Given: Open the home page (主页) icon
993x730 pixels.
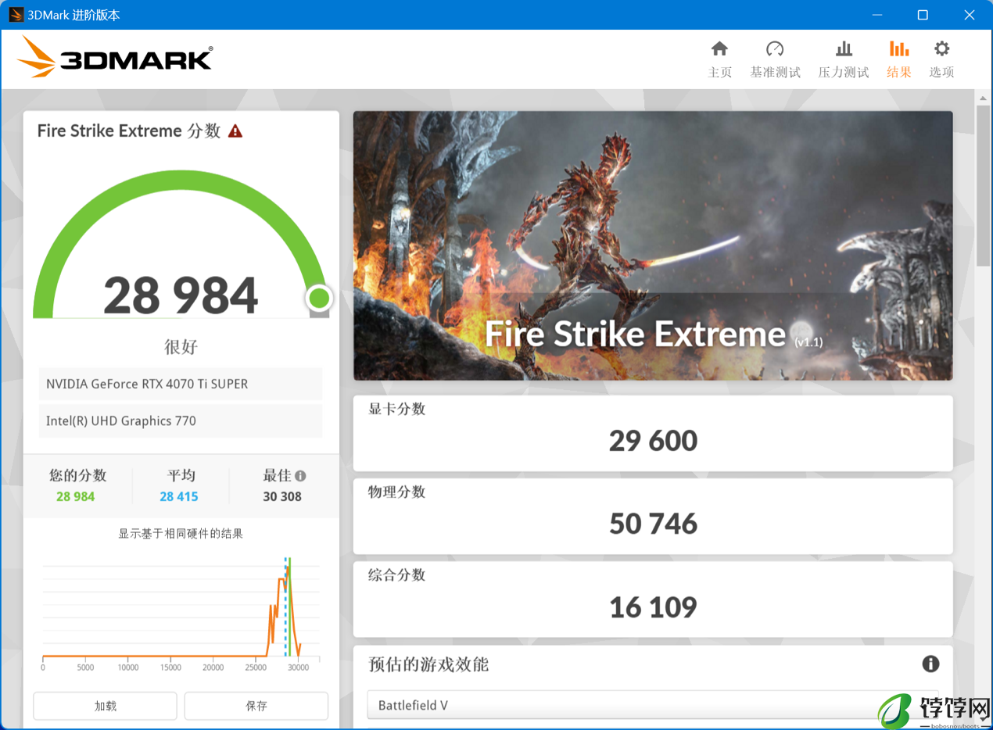Looking at the screenshot, I should (x=719, y=49).
